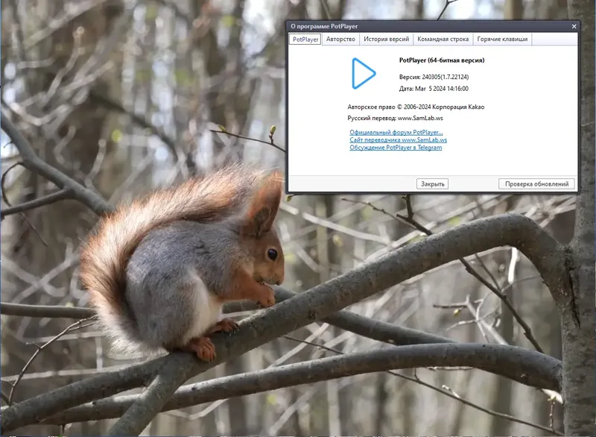Viewport: 596px width, 437px height.
Task: Click the blue PotPlayer play logo
Action: pyautogui.click(x=364, y=73)
